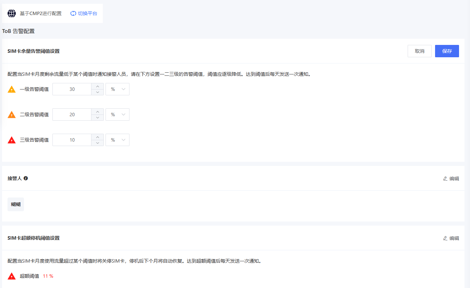470x288 pixels.
Task: Click the globe icon beside CMP2 configuration
Action: pyautogui.click(x=12, y=13)
